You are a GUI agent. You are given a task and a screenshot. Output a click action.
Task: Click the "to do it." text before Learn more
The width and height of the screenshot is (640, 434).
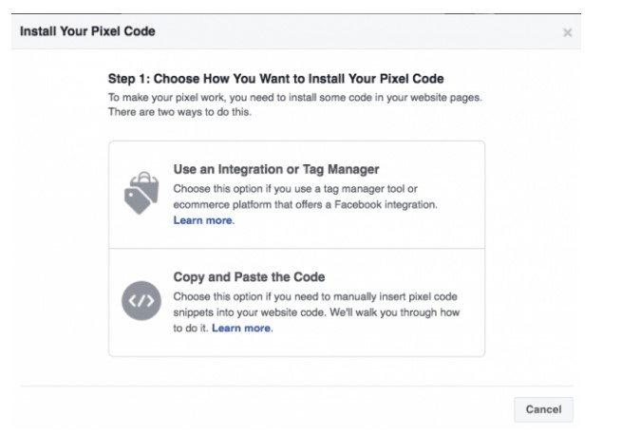pyautogui.click(x=191, y=328)
